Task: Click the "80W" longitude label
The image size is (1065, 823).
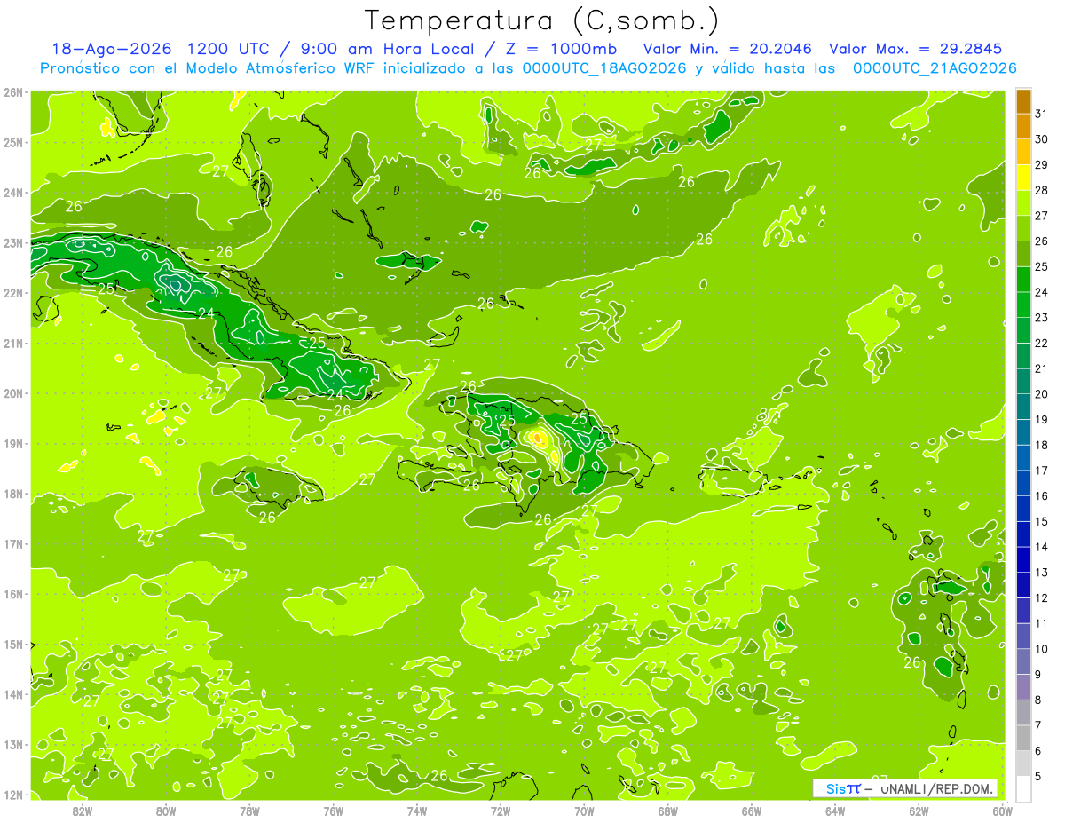Action: click(166, 811)
